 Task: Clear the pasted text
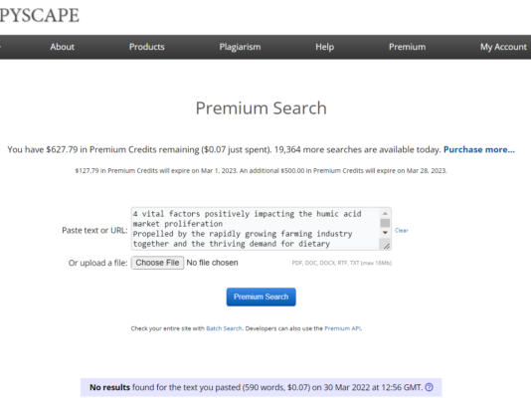tap(402, 230)
